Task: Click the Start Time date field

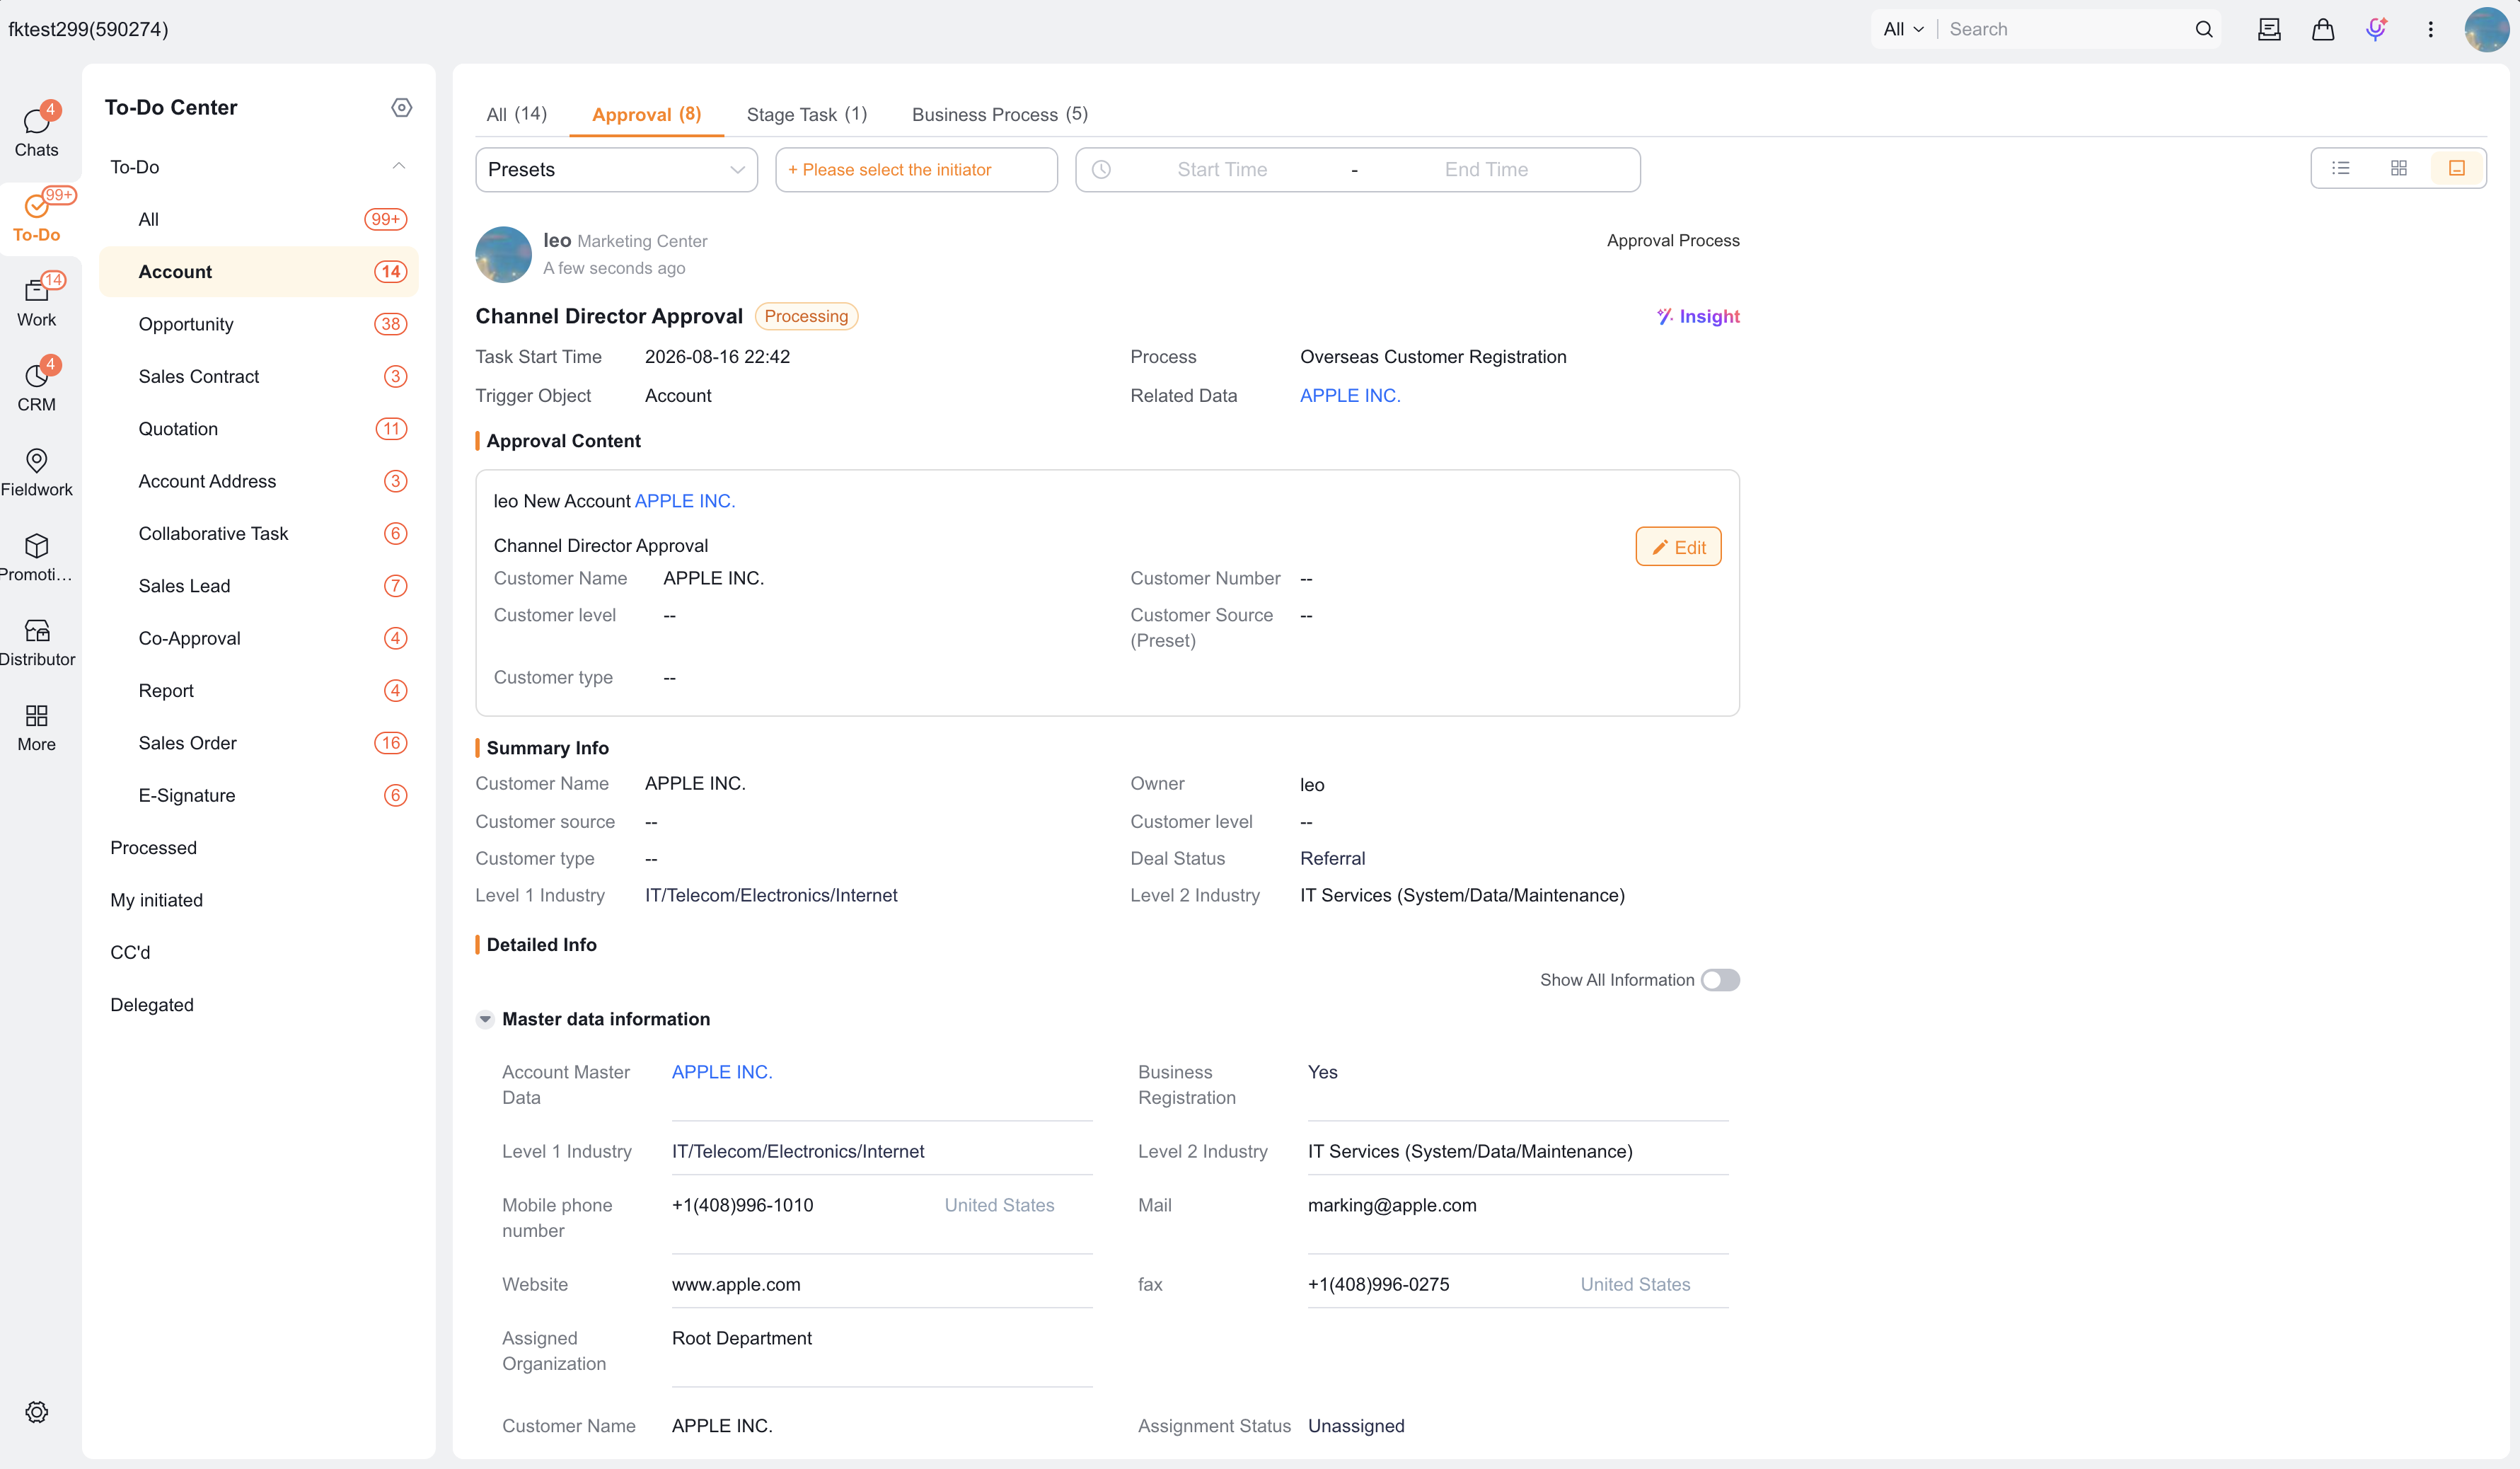Action: click(1222, 170)
